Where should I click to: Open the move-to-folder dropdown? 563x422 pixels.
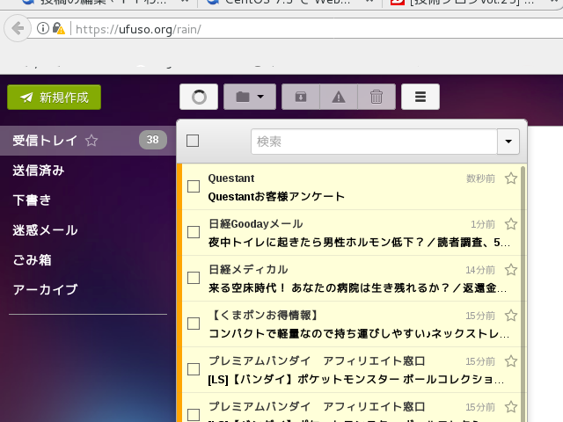tap(251, 97)
